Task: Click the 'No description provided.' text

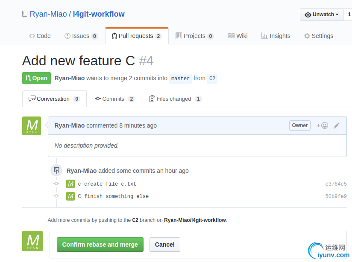Action: pyautogui.click(x=86, y=146)
